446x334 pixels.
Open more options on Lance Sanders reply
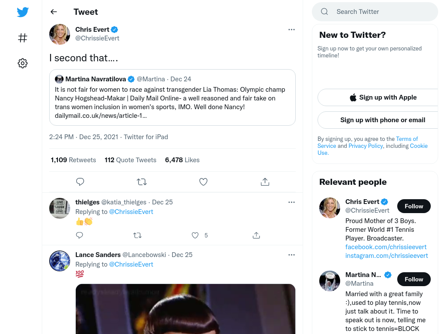coord(291,255)
